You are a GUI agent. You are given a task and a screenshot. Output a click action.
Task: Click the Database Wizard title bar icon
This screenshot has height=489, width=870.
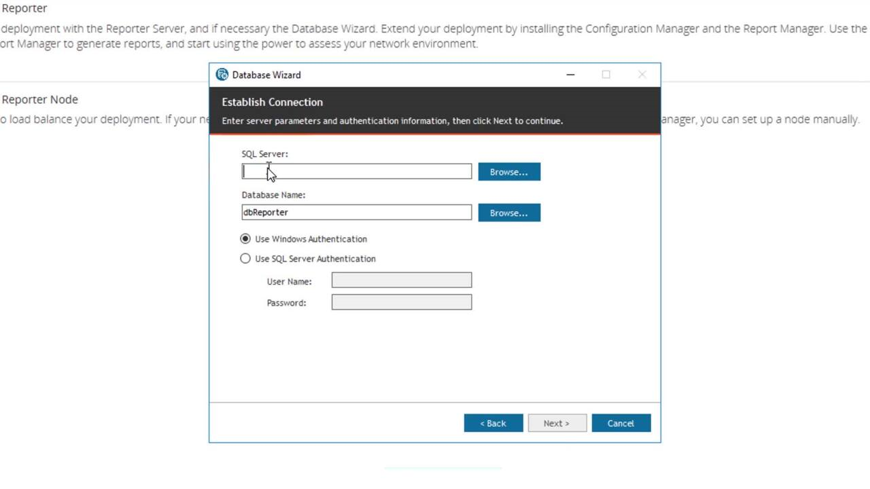click(x=222, y=75)
